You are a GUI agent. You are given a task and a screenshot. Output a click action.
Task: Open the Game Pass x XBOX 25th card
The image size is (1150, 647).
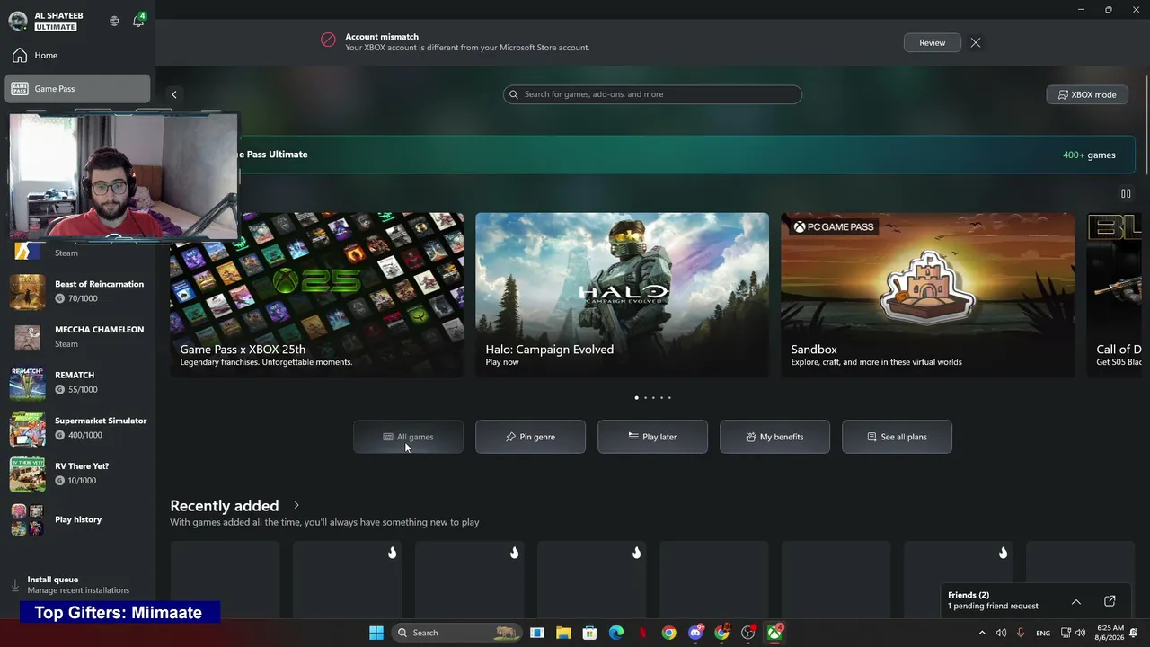click(317, 295)
